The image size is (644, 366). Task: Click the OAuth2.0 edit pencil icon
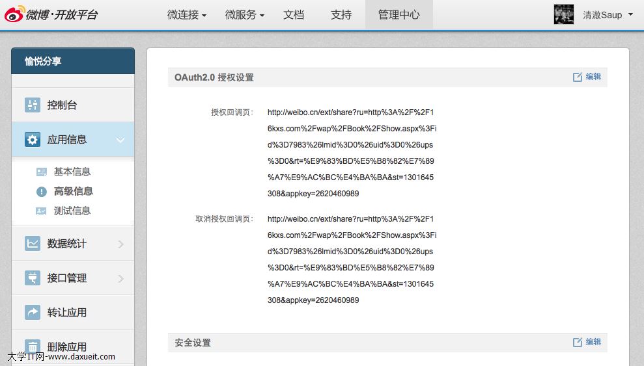tap(578, 77)
